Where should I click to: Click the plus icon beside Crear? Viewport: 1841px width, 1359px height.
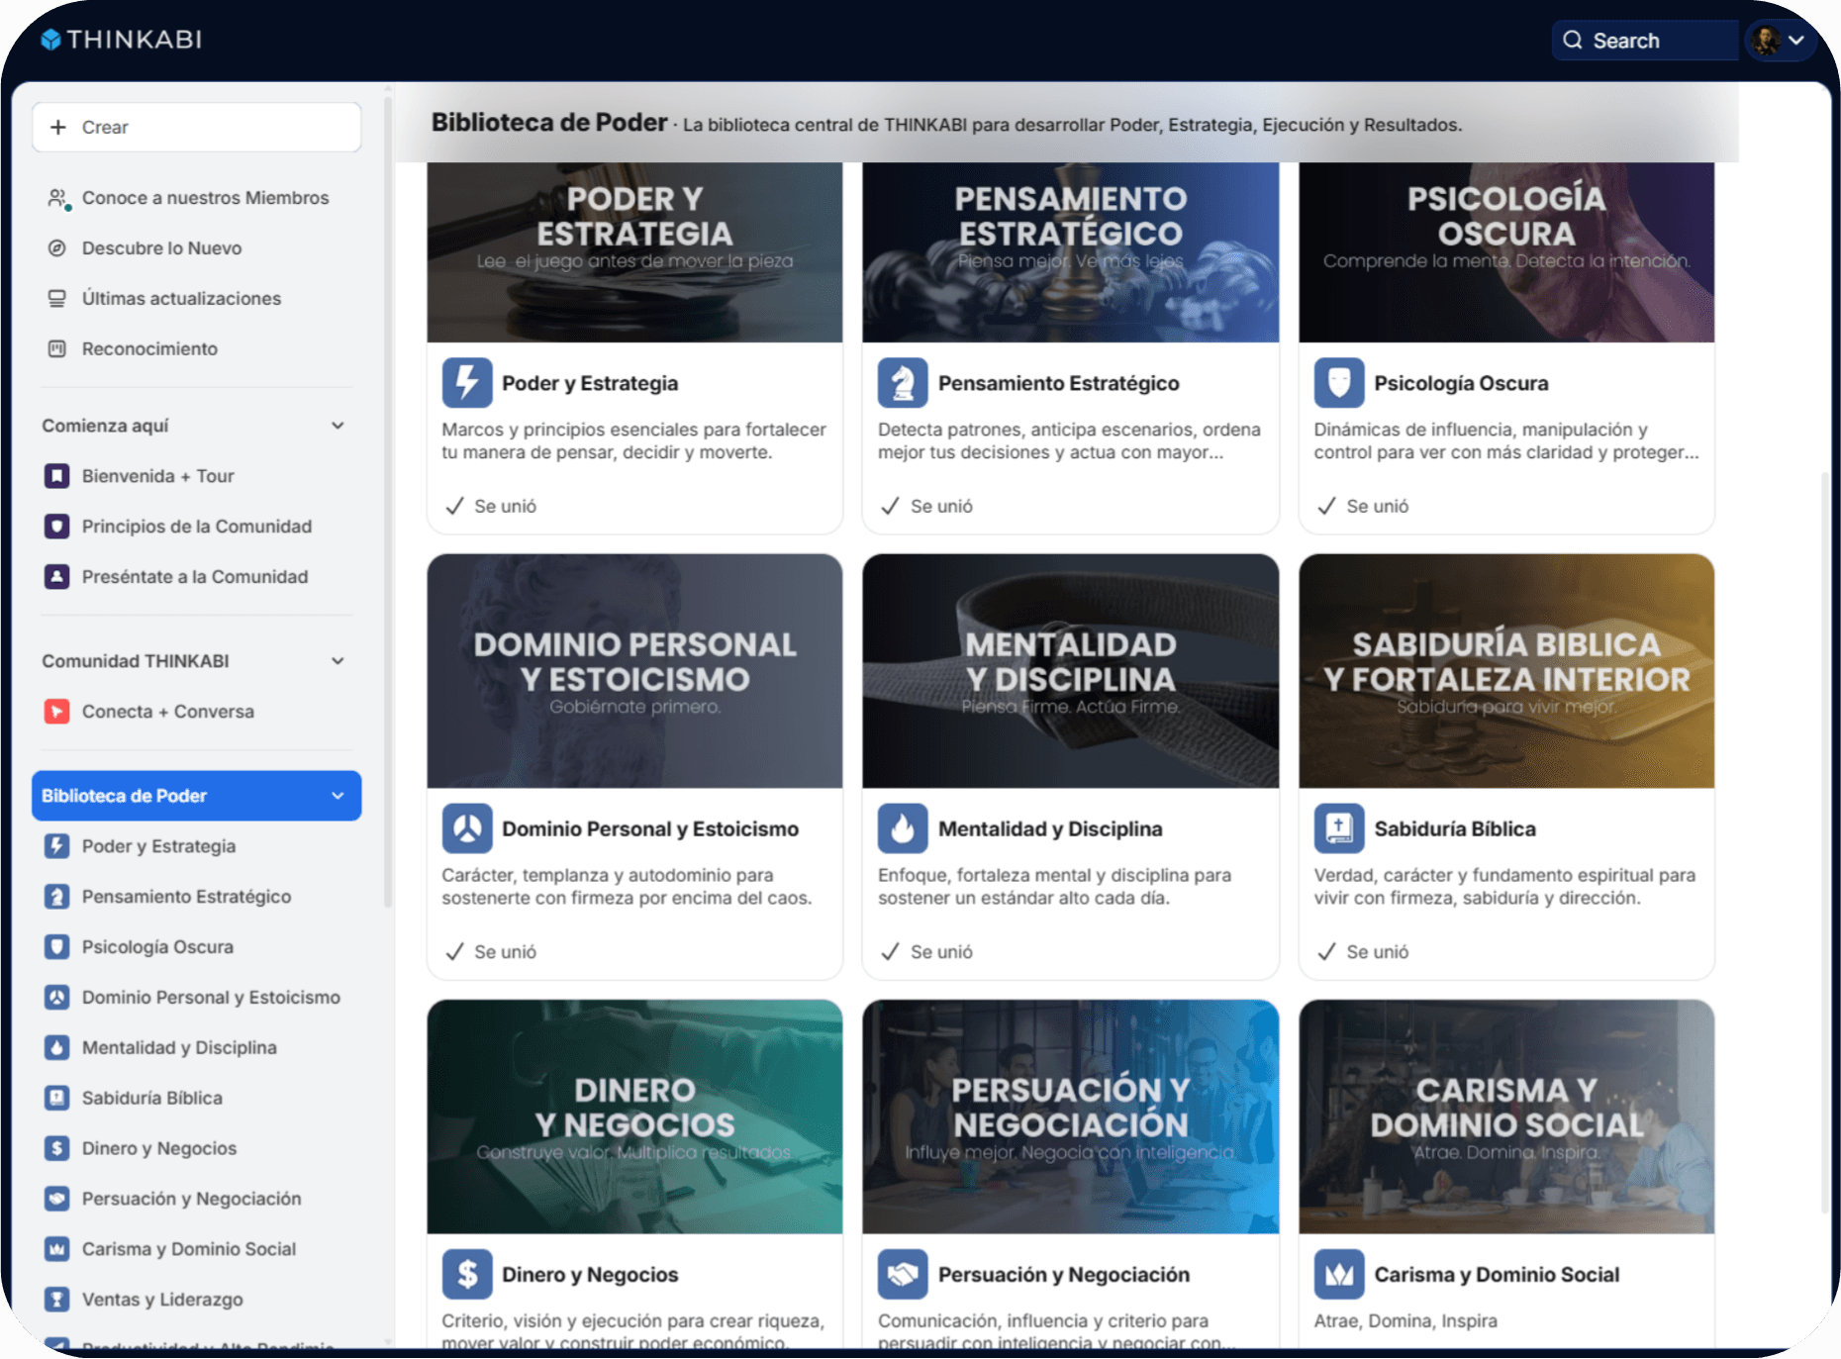pyautogui.click(x=58, y=128)
